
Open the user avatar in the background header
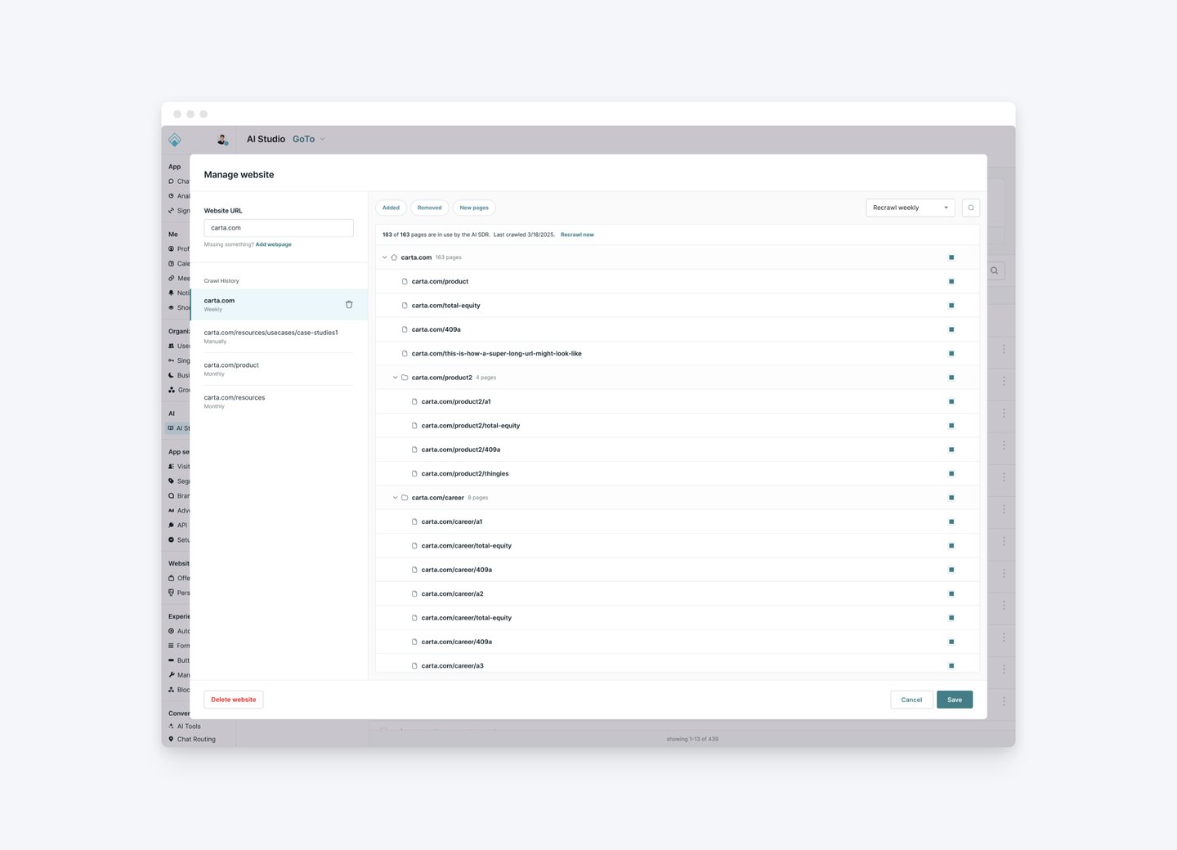point(222,140)
